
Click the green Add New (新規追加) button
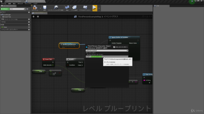click(x=5, y=9)
